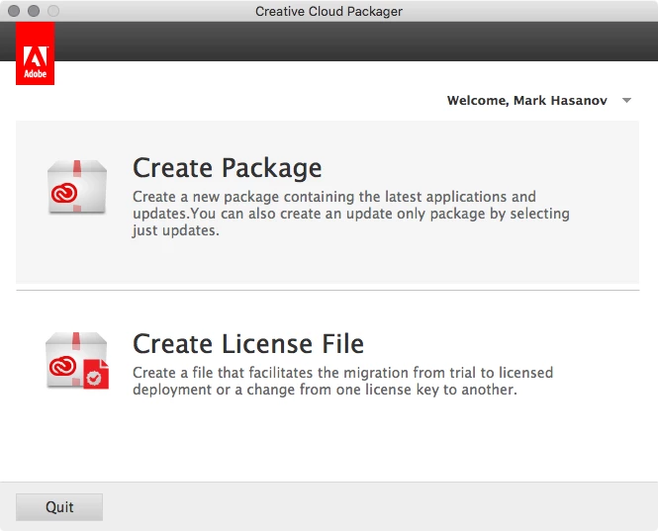658x531 pixels.
Task: Click the Create License File description text
Action: (x=342, y=381)
